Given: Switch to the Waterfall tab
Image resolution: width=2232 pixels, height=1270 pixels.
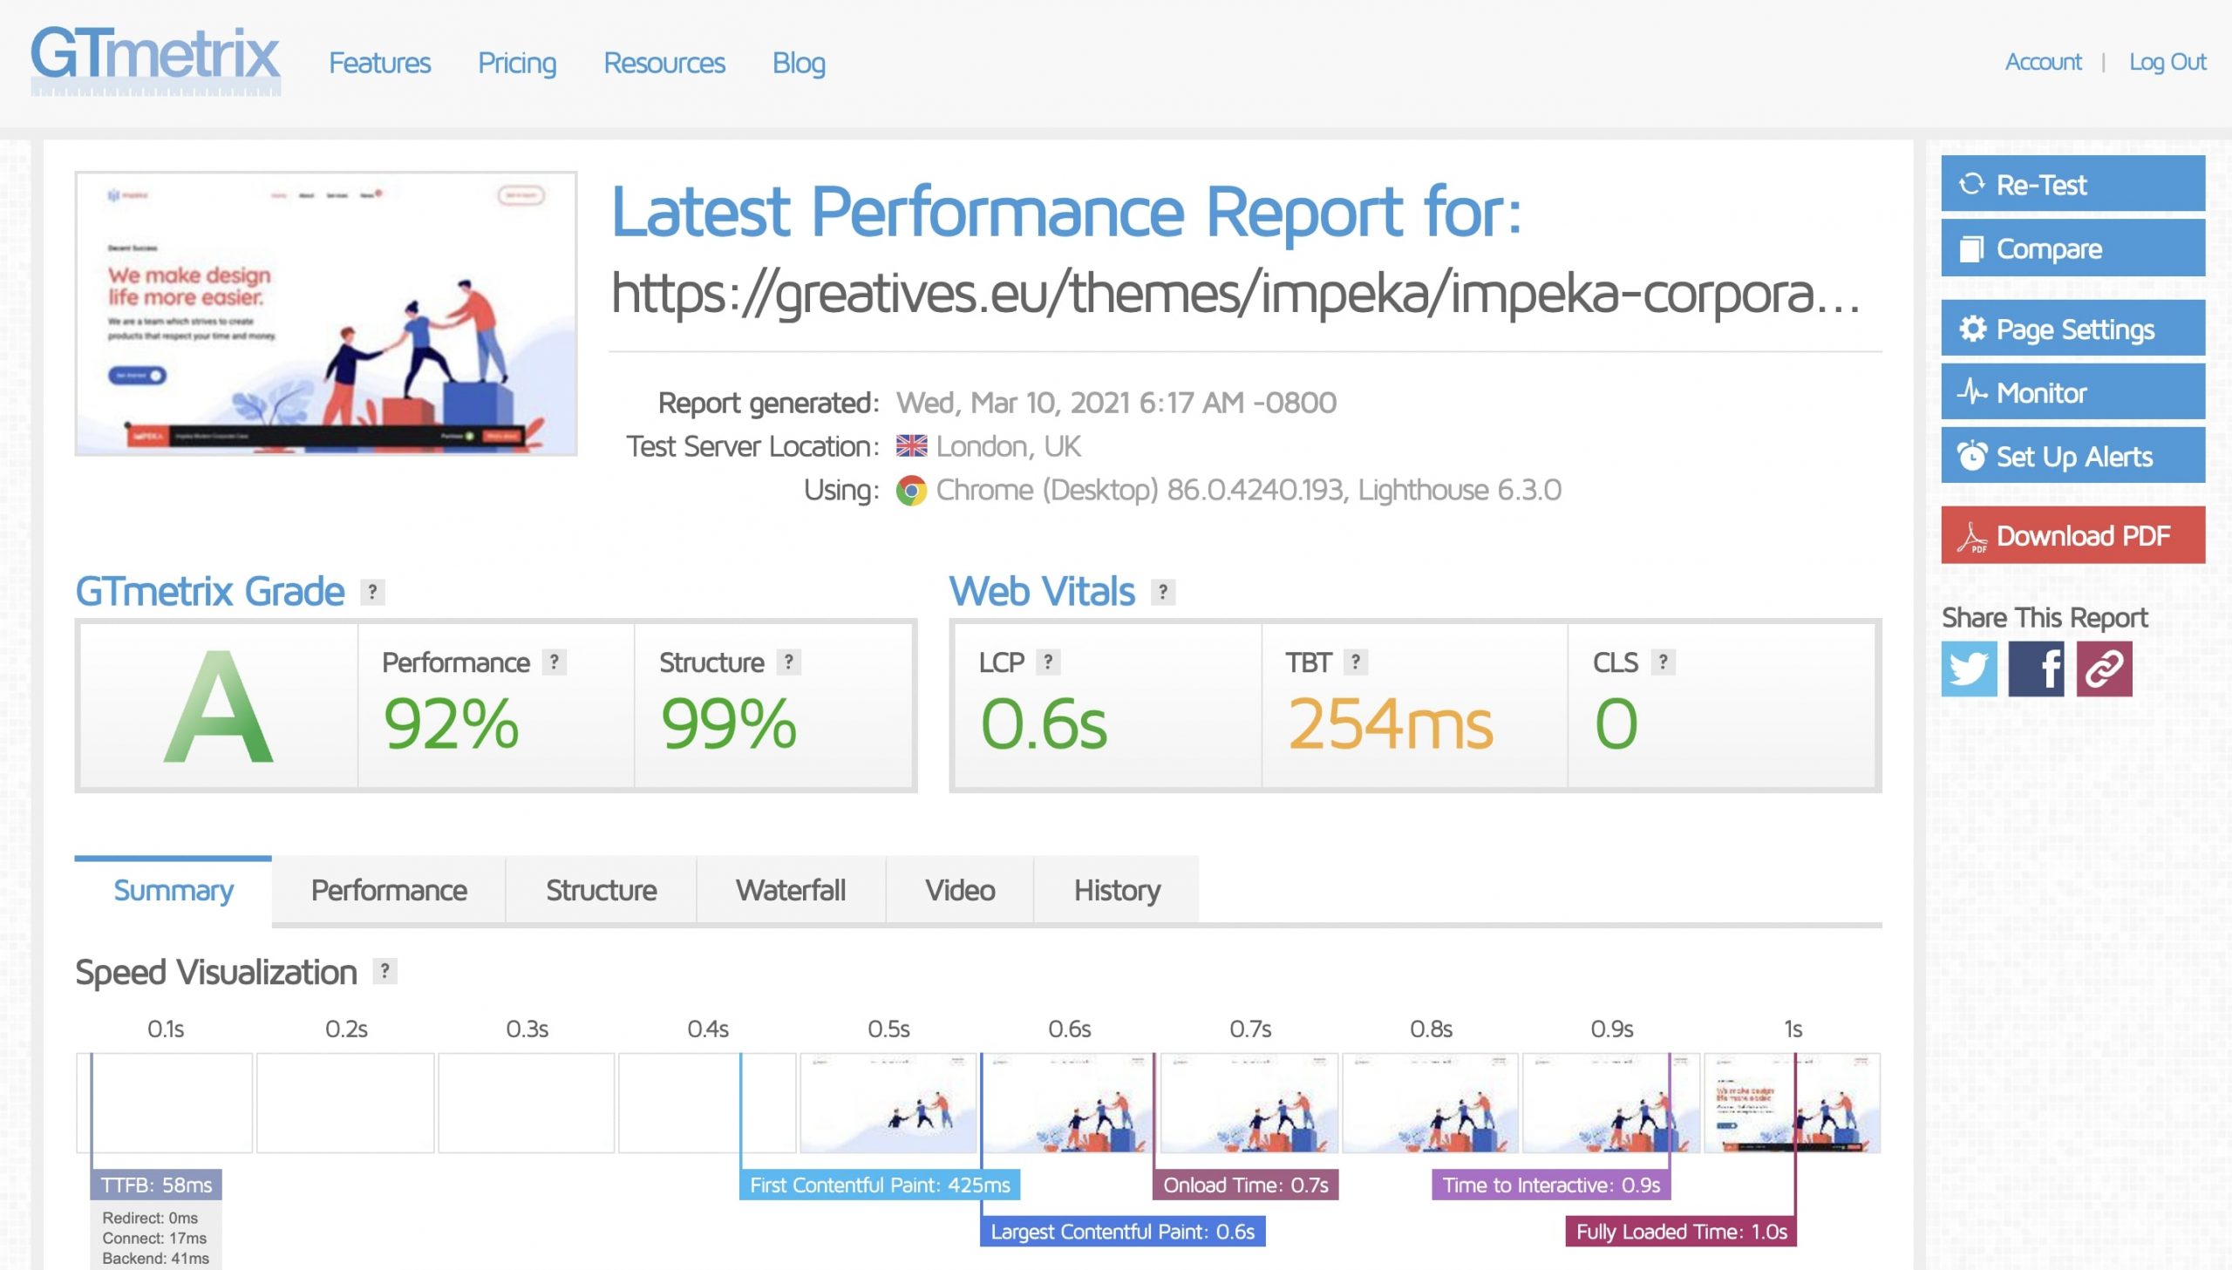Looking at the screenshot, I should (790, 890).
